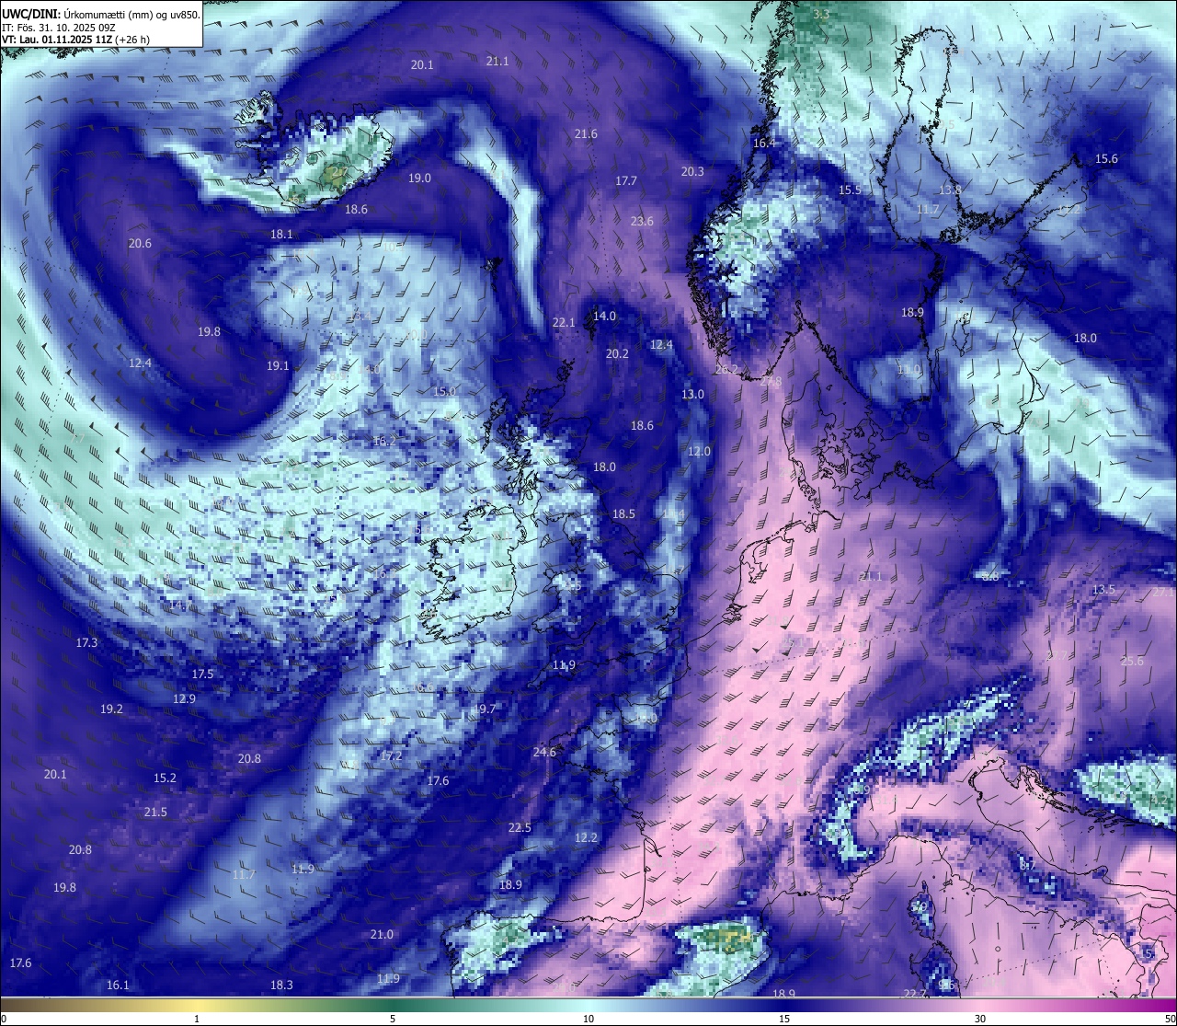
Task: Click the 18.1 value label
Action: pyautogui.click(x=281, y=235)
